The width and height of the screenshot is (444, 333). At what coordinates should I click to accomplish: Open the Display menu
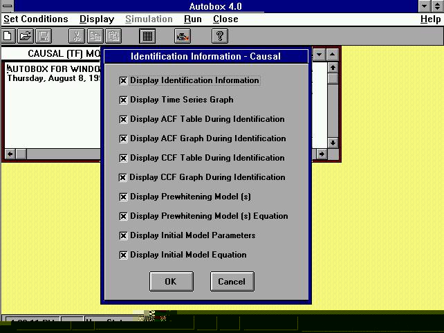point(97,19)
